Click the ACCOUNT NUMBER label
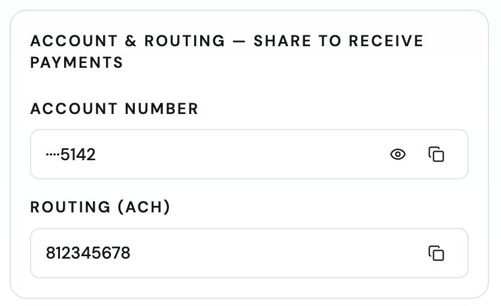Viewport: 501px width, 306px height. tap(114, 109)
